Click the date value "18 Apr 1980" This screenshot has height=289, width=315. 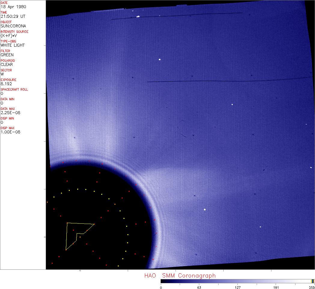(11, 7)
